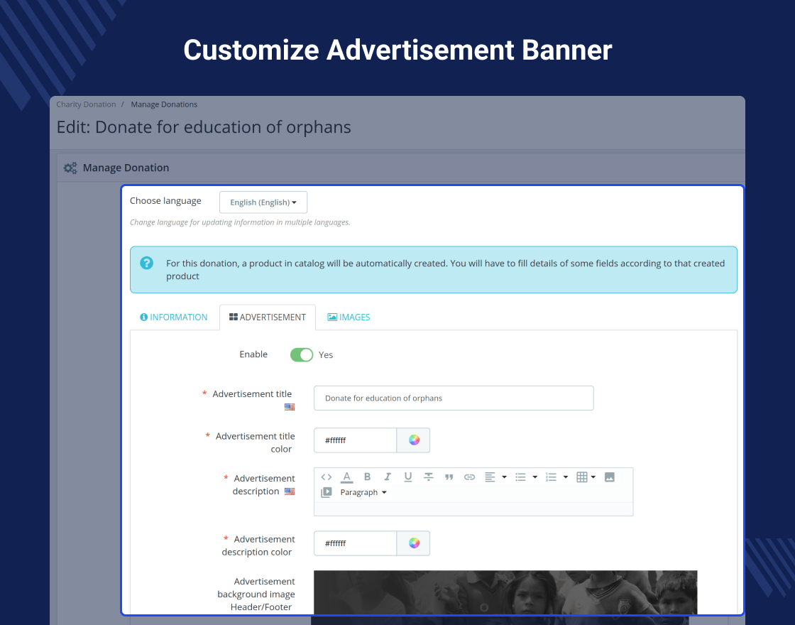The width and height of the screenshot is (795, 625).
Task: Click the description color hex input field
Action: click(x=356, y=543)
